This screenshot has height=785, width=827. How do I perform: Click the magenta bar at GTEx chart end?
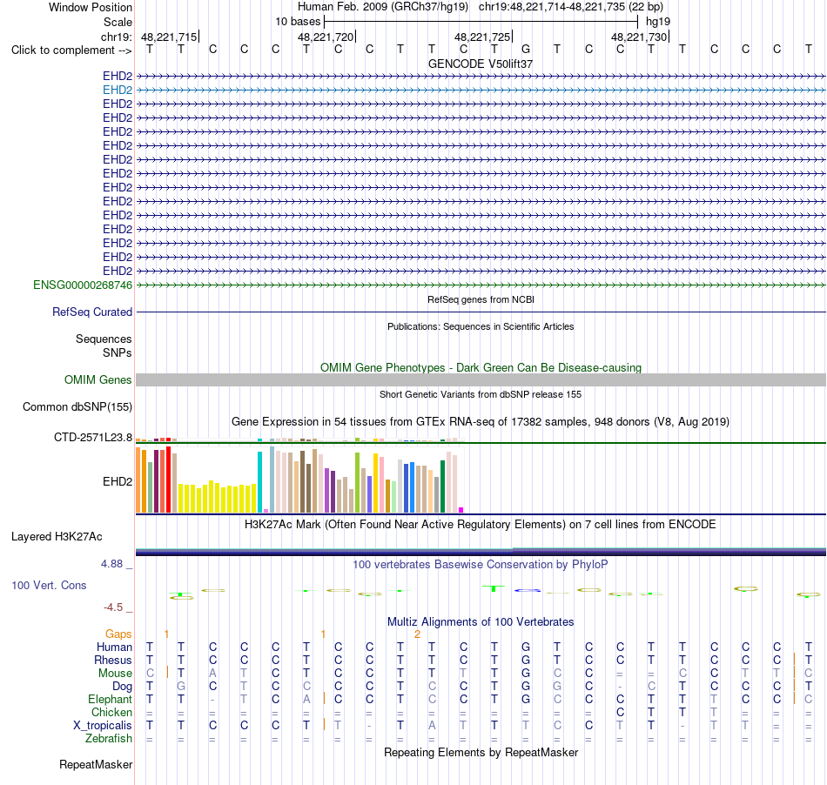coord(461,510)
